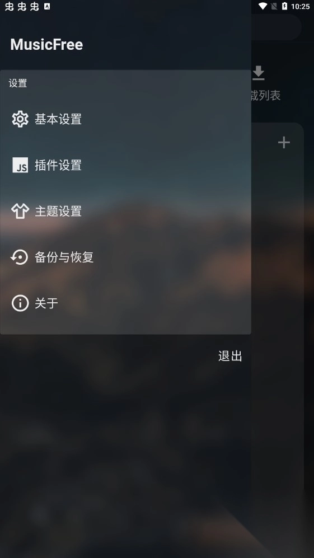Tap the gear icon for 基本设置
Screen dimensions: 314x558
click(20, 119)
